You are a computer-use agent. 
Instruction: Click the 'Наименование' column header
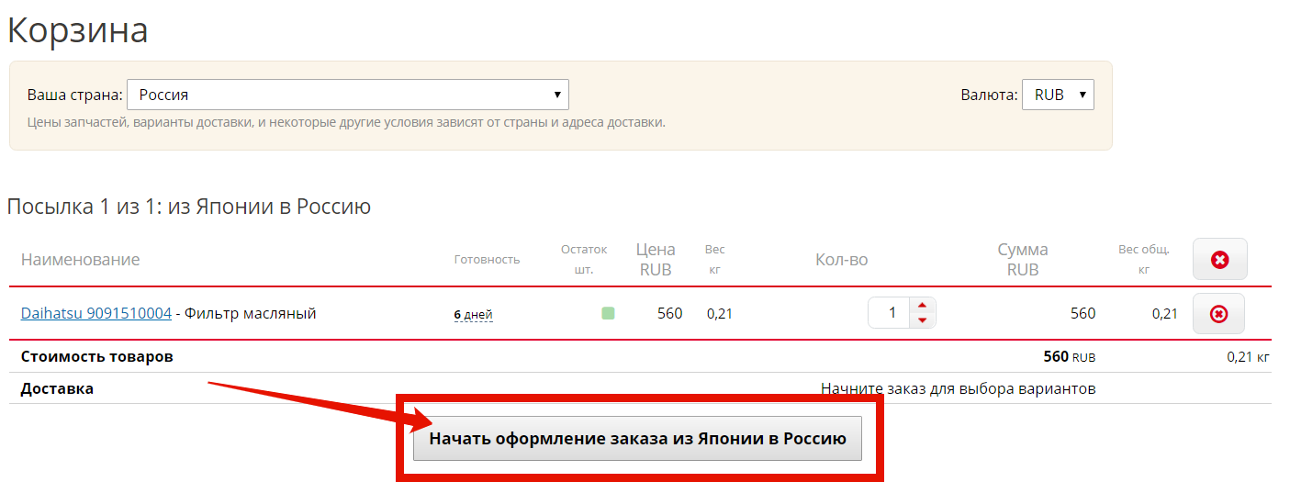tap(81, 260)
